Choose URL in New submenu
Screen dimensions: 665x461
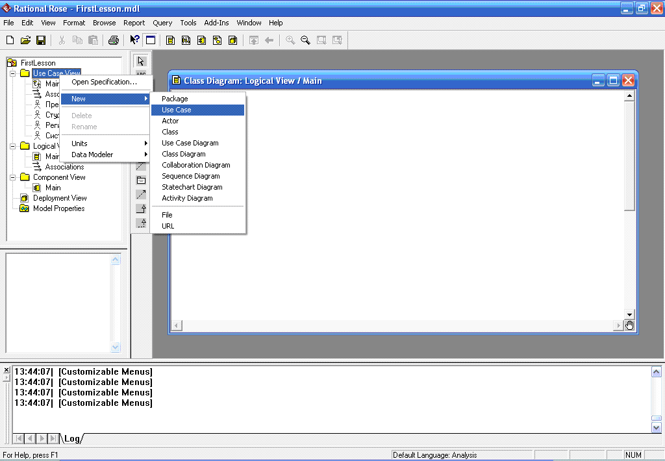197,226
